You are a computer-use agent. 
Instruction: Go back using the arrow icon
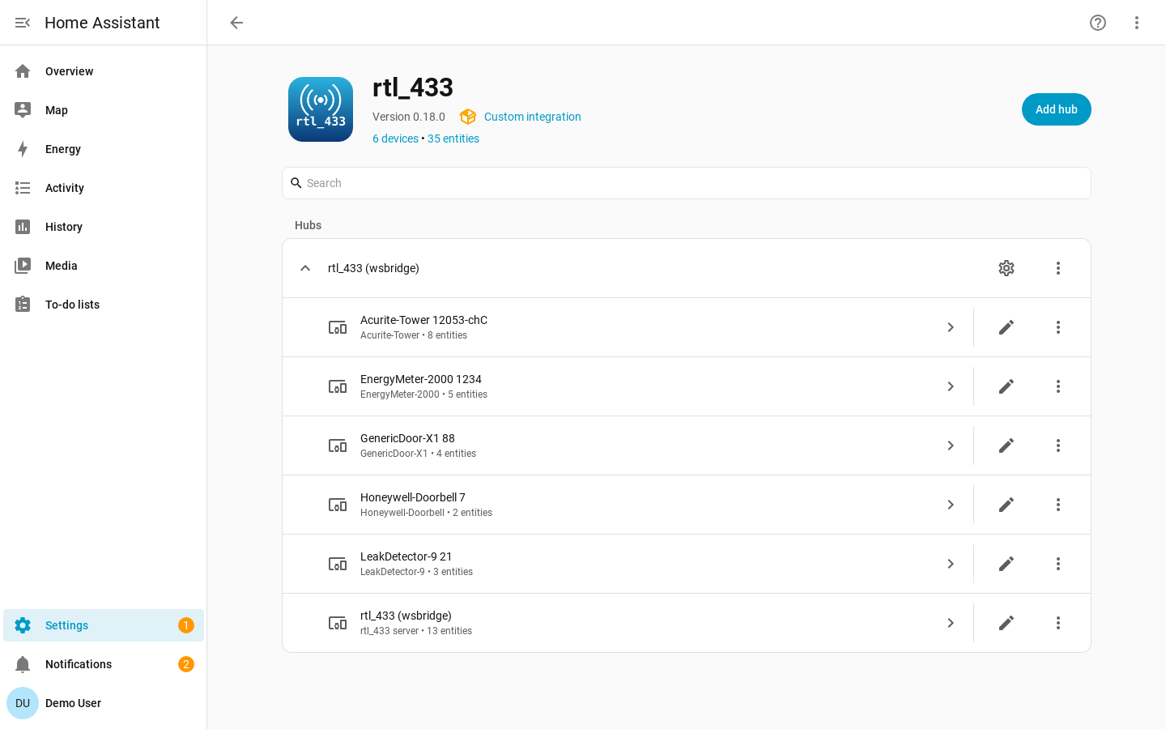[236, 23]
